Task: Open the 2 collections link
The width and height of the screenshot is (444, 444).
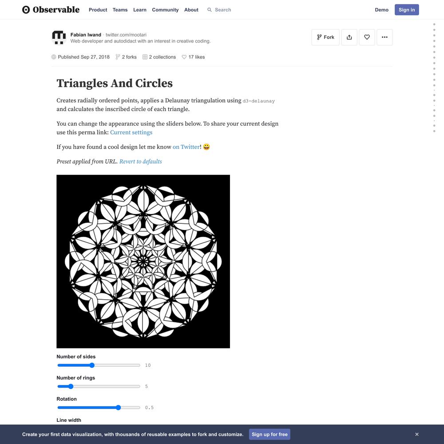Action: click(159, 57)
